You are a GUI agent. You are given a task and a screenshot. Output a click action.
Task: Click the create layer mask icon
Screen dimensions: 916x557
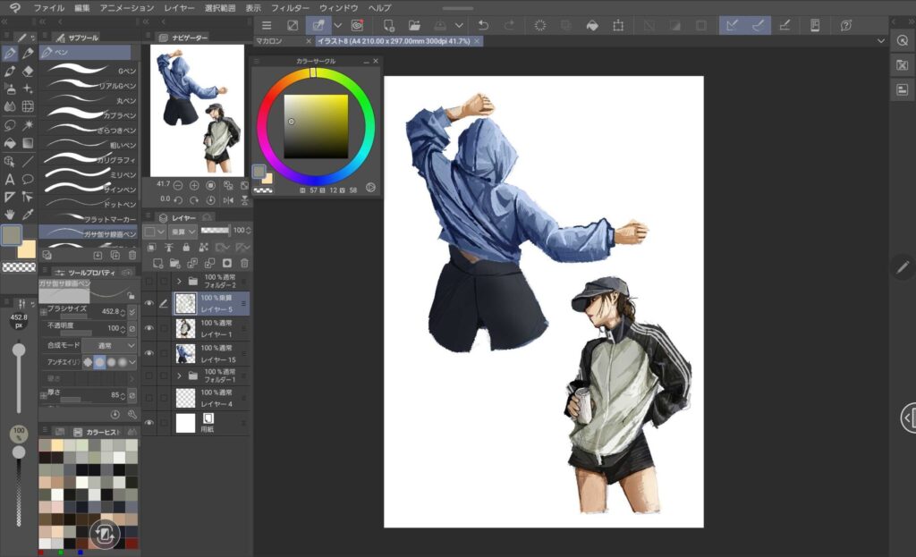227,264
